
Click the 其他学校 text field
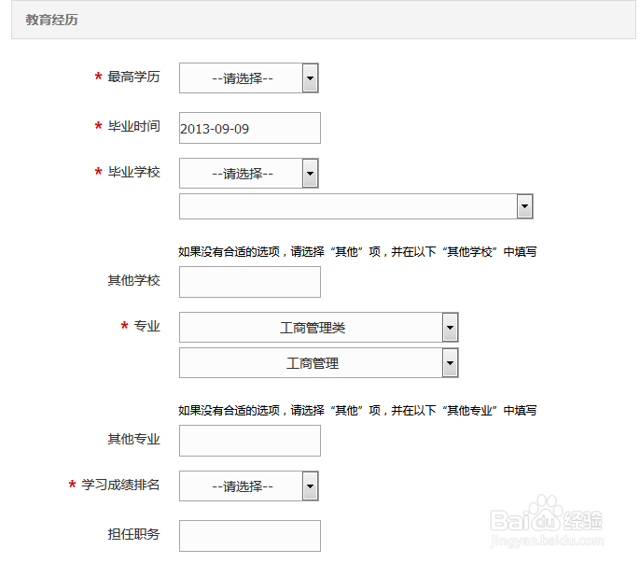249,282
